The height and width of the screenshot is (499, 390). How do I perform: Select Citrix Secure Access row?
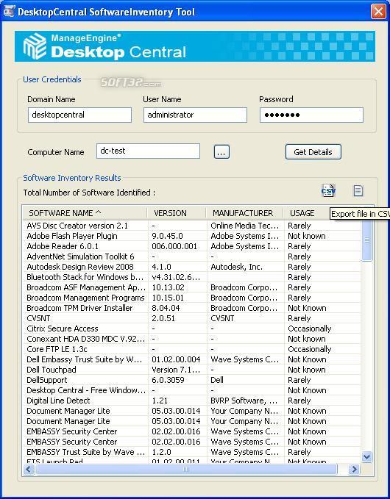[x=192, y=329]
